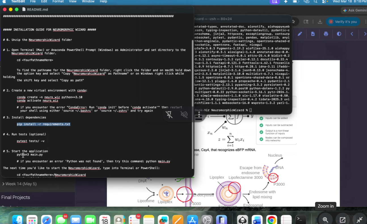
Task: Open the File menu
Action: (33, 1)
